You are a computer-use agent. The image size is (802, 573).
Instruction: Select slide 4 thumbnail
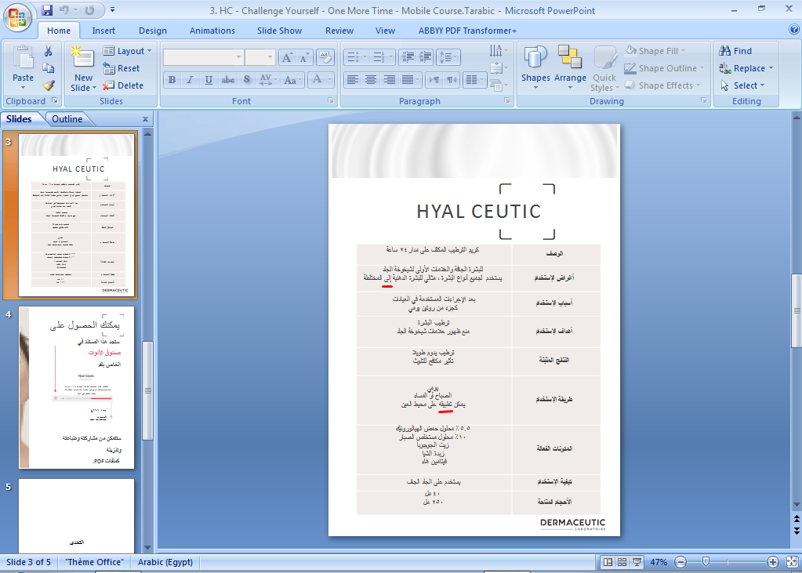[x=76, y=387]
